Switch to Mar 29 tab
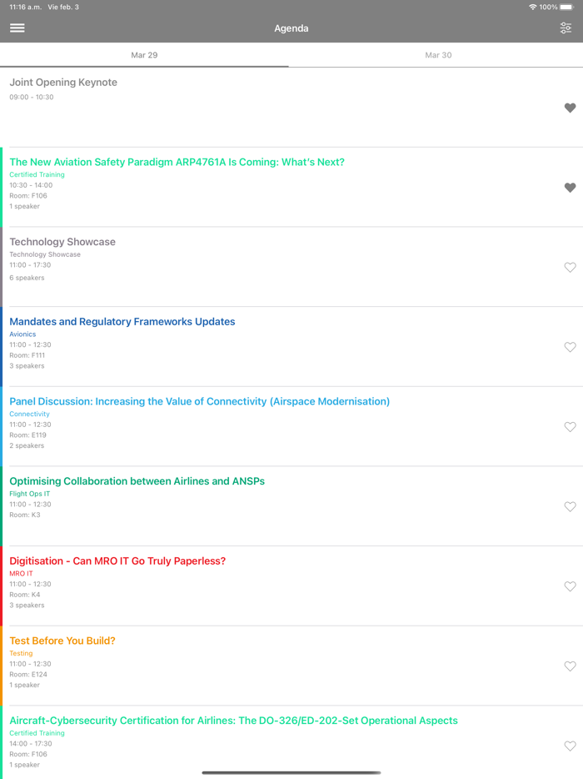The width and height of the screenshot is (583, 779). click(144, 55)
